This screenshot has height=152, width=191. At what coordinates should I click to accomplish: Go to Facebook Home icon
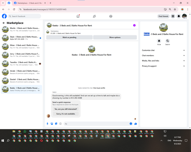[x=78, y=16]
